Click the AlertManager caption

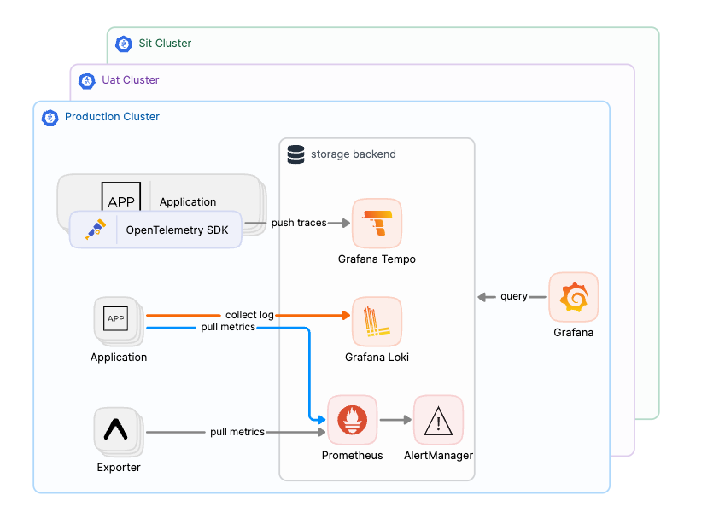[438, 456]
